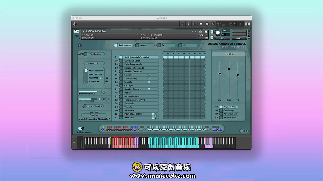Click Speed Threshold value 800
Image resolution: width=323 pixels, height=181 pixels.
click(104, 92)
